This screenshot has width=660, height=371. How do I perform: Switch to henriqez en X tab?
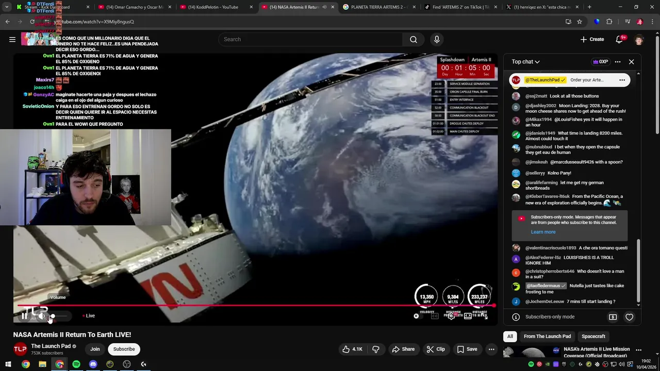click(x=541, y=7)
